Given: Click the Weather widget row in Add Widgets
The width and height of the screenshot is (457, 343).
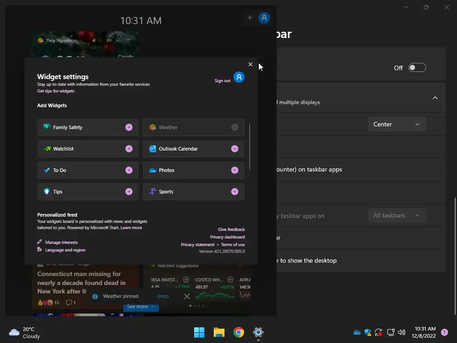Looking at the screenshot, I should tap(194, 127).
